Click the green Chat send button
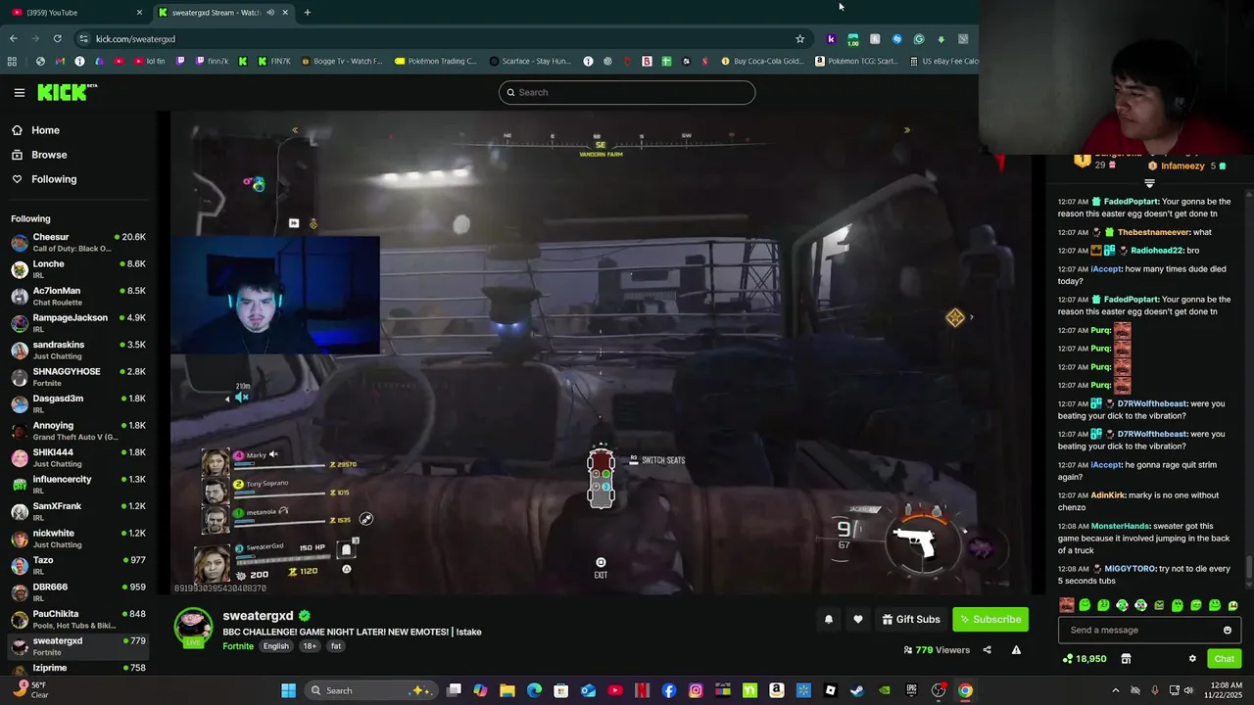 click(x=1224, y=659)
